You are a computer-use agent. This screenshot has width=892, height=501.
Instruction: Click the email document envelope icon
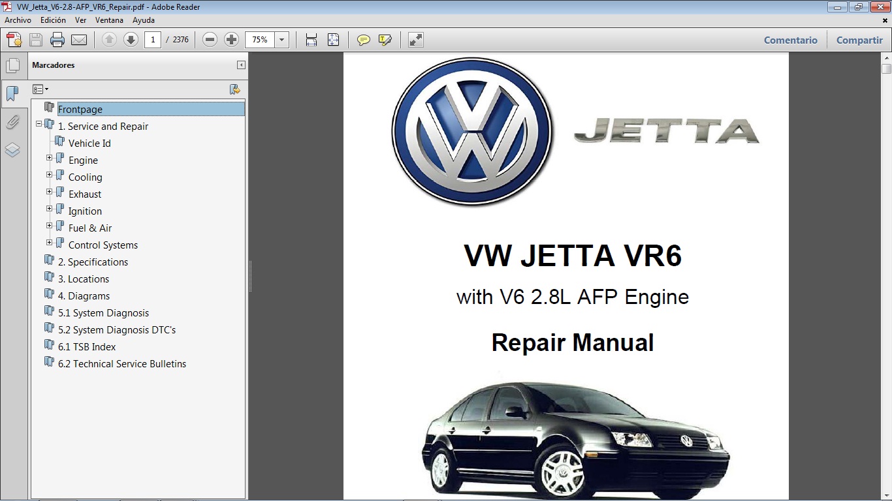click(78, 39)
